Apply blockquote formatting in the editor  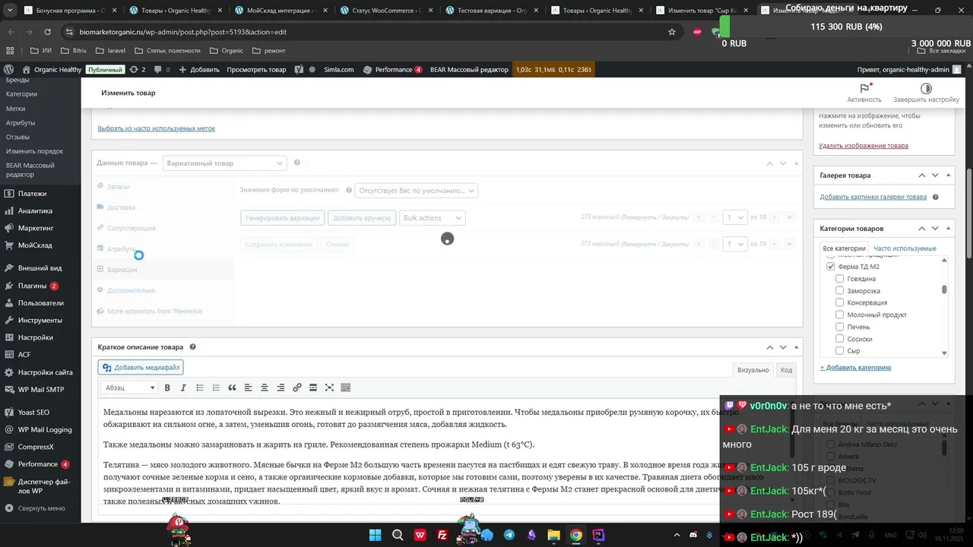point(232,387)
